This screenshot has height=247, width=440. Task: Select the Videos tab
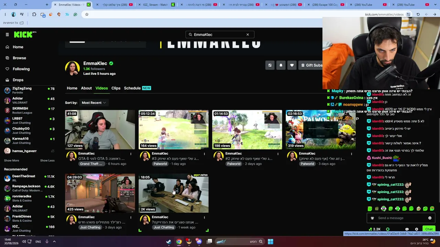pos(101,88)
